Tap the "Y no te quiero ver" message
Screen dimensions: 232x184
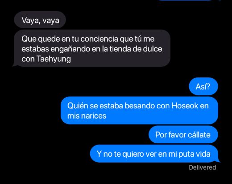154,154
